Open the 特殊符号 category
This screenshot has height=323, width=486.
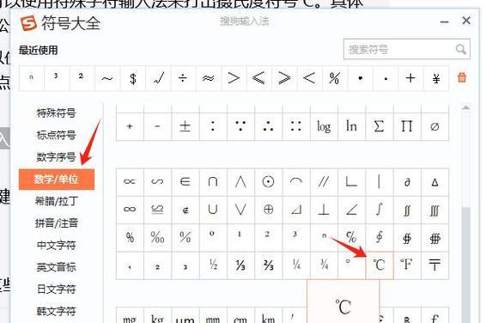[x=56, y=113]
